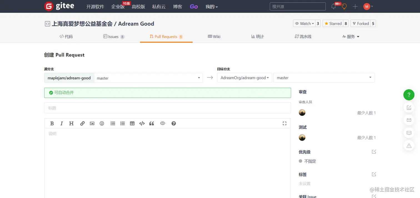The image size is (420, 198).
Task: Select the reviewer avatar under 审查人员
Action: 302,112
